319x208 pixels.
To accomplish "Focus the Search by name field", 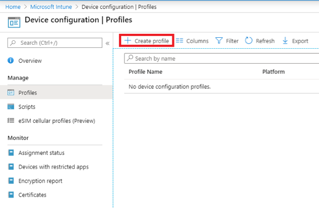I will [x=221, y=59].
